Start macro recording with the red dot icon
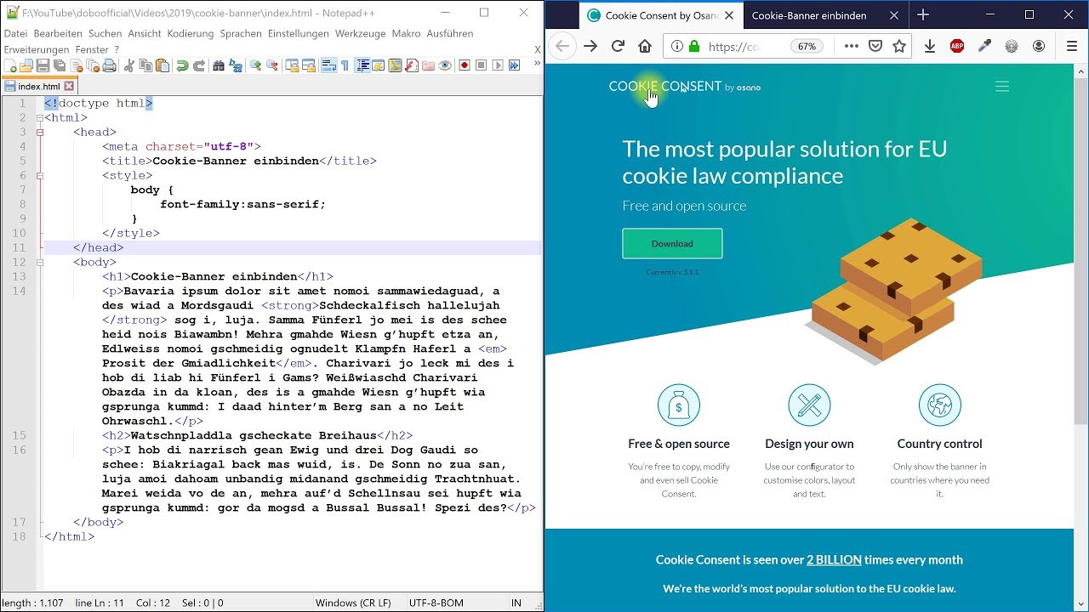 click(x=465, y=65)
